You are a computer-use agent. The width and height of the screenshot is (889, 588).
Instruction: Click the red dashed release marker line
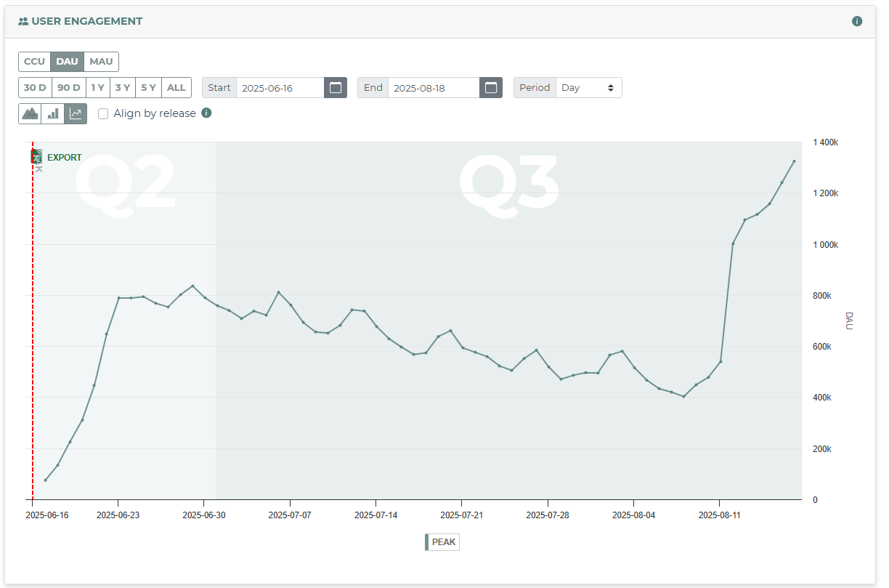point(33,321)
